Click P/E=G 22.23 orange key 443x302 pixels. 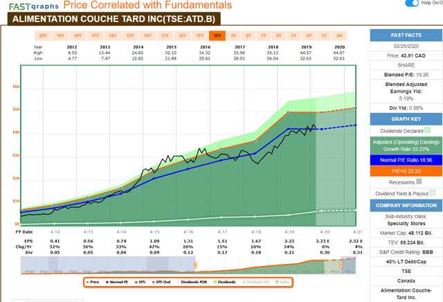click(x=406, y=171)
